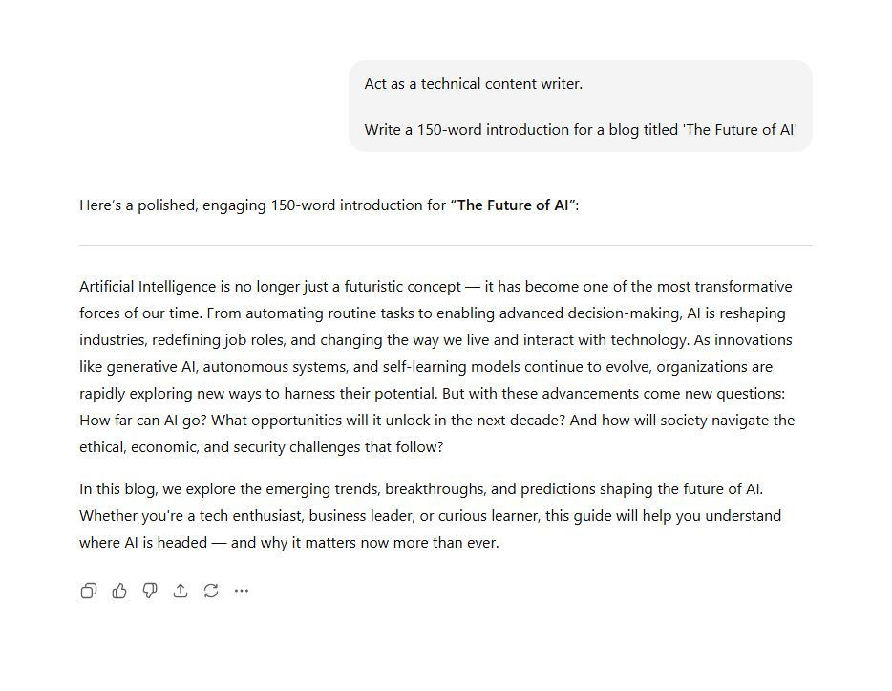Copy the AI response to clipboard
Image resolution: width=892 pixels, height=691 pixels.
(x=89, y=591)
